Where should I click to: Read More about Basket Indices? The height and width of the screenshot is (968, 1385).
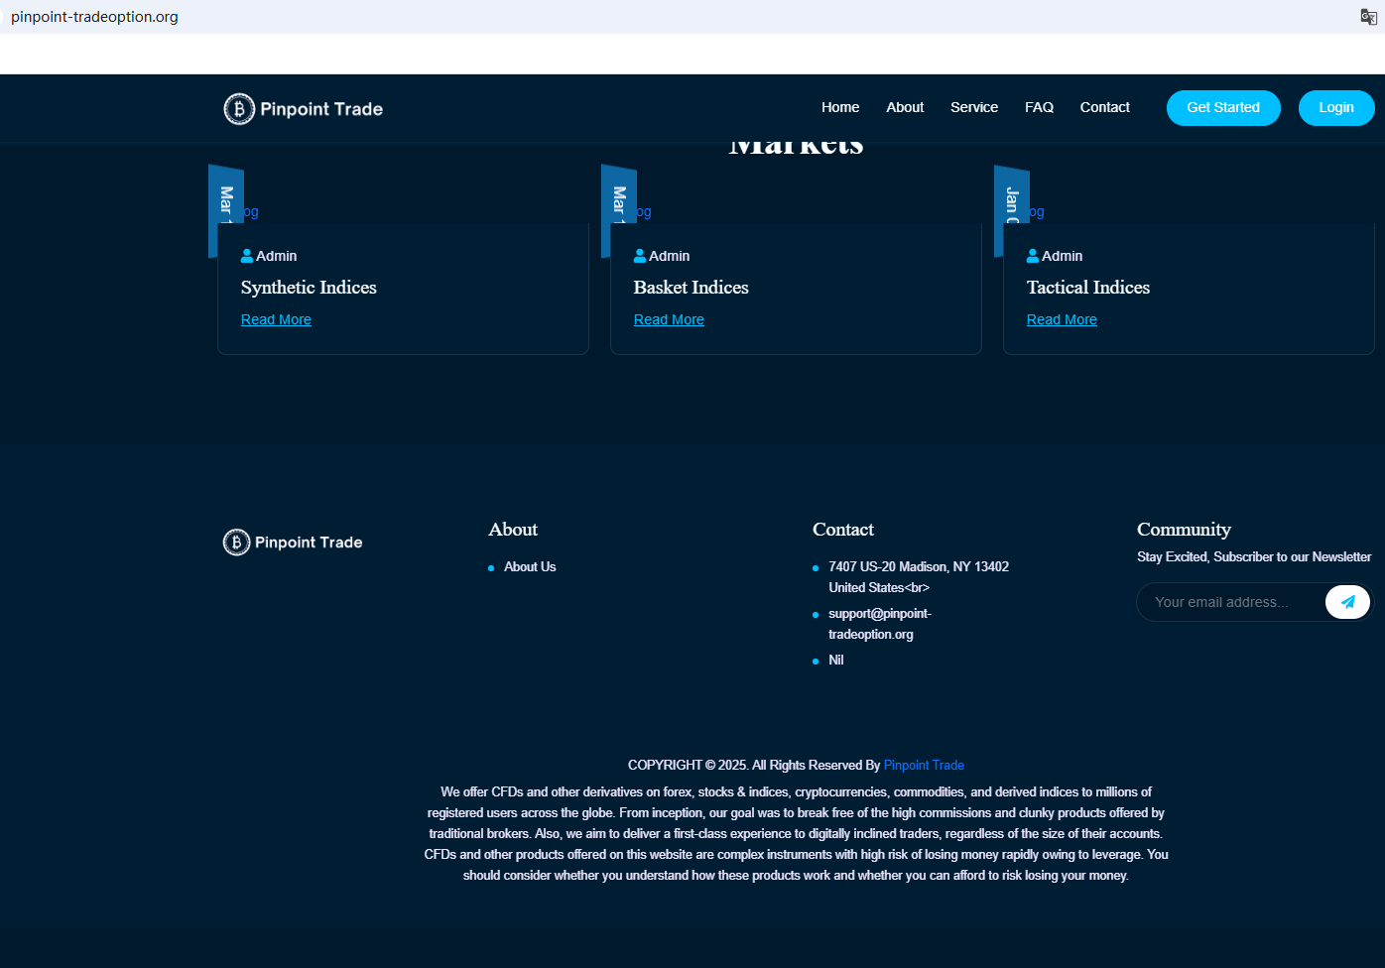pos(669,319)
